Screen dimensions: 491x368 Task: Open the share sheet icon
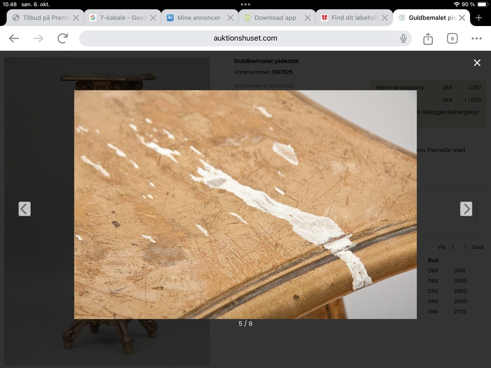[428, 38]
